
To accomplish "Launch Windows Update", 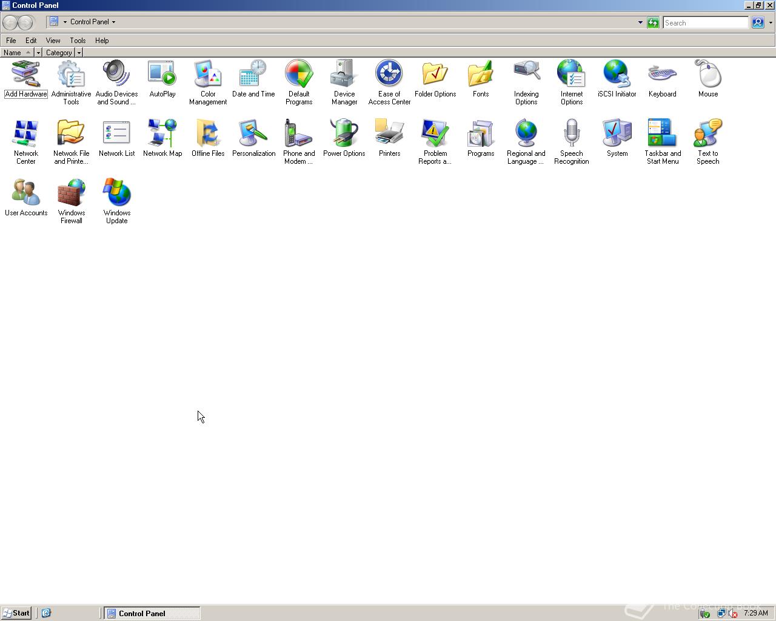I will (116, 201).
